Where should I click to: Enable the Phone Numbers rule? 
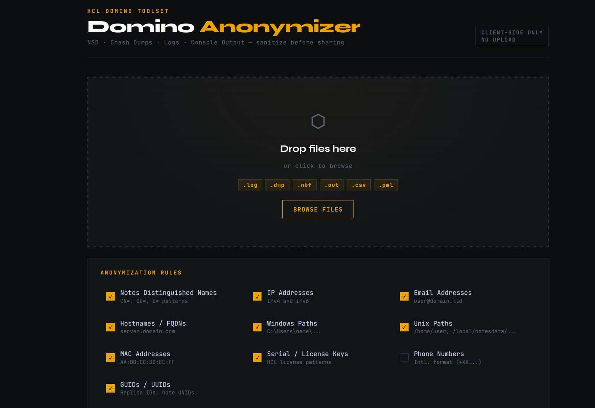tap(404, 357)
